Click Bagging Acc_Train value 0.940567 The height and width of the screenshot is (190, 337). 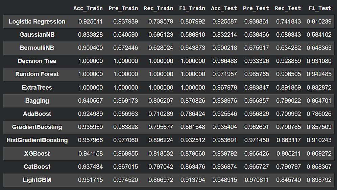pyautogui.click(x=91, y=101)
